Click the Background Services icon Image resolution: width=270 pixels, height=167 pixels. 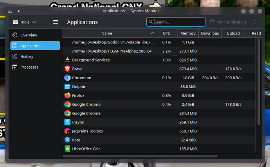[x=67, y=60]
